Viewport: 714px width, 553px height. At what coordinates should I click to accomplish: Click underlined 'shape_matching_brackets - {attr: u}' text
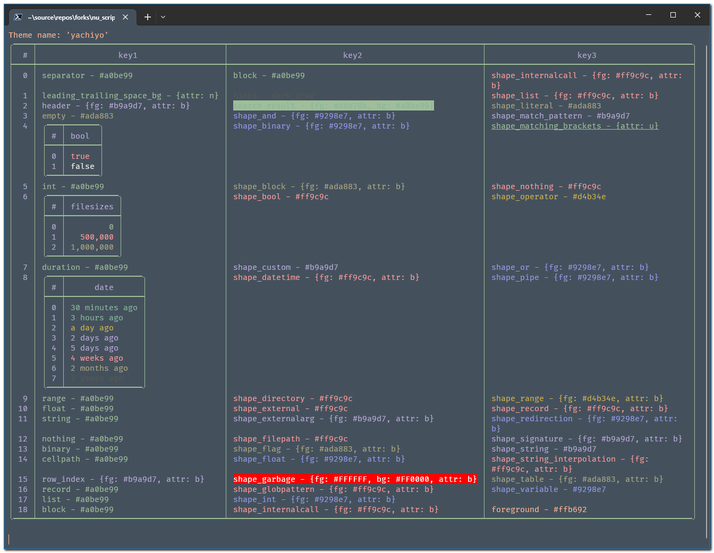point(575,126)
